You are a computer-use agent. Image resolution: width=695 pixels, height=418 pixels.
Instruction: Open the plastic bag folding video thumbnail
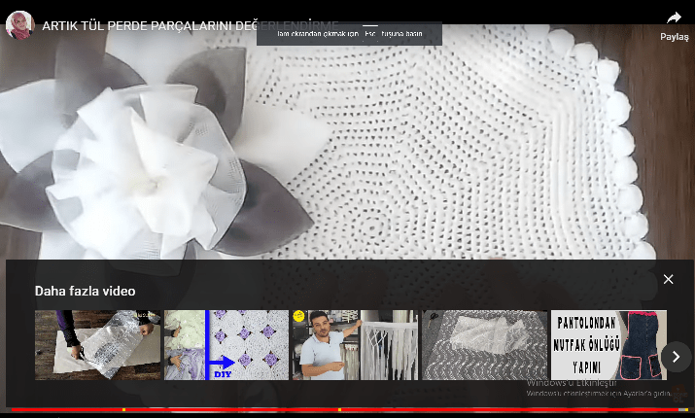click(98, 345)
